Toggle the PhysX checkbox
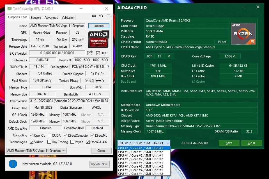 click(x=72, y=142)
